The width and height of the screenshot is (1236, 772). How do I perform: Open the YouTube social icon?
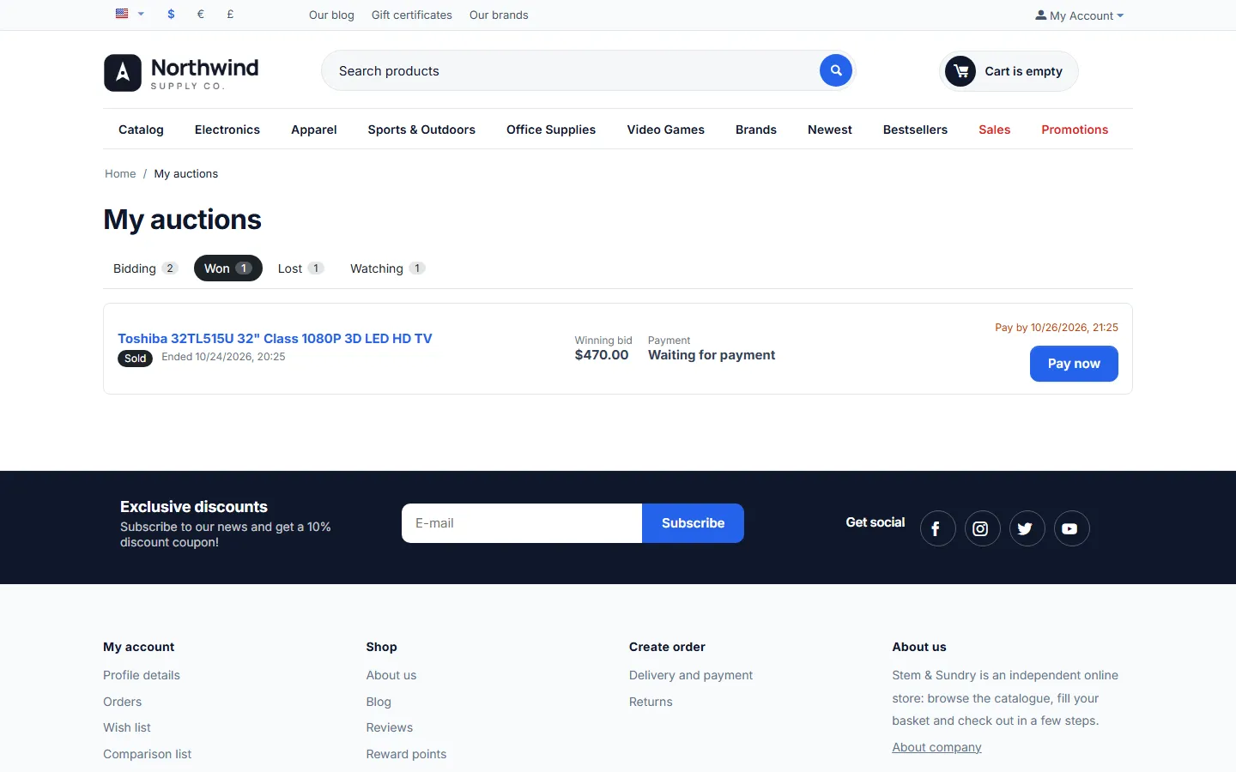[1071, 528]
